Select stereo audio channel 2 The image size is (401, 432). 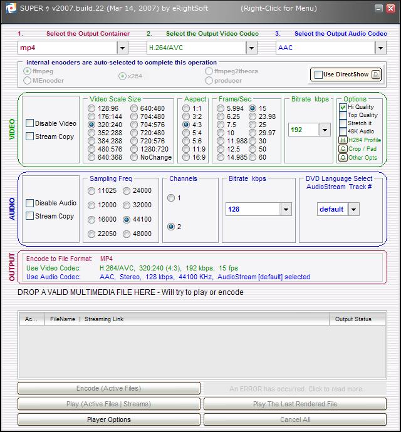click(171, 227)
